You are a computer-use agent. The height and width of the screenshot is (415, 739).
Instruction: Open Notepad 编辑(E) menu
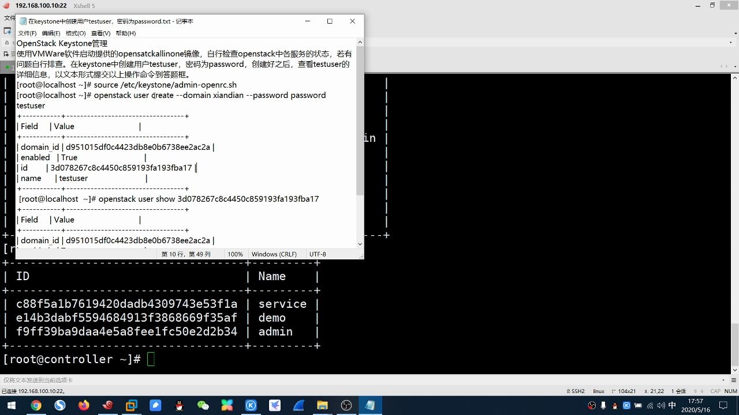pos(51,33)
